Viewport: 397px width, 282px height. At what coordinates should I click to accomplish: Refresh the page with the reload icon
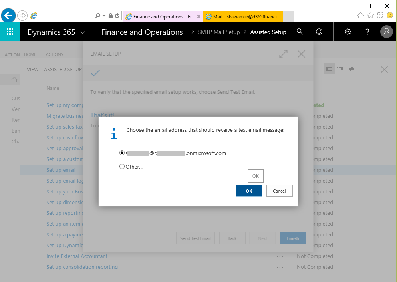(117, 16)
